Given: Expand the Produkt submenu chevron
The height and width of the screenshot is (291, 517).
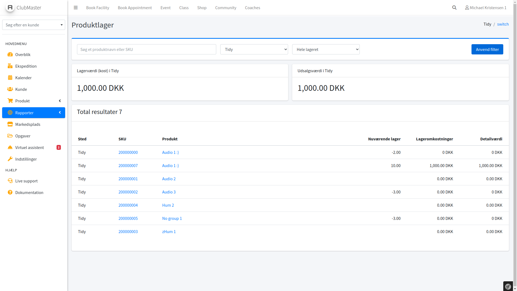Looking at the screenshot, I should click(60, 101).
